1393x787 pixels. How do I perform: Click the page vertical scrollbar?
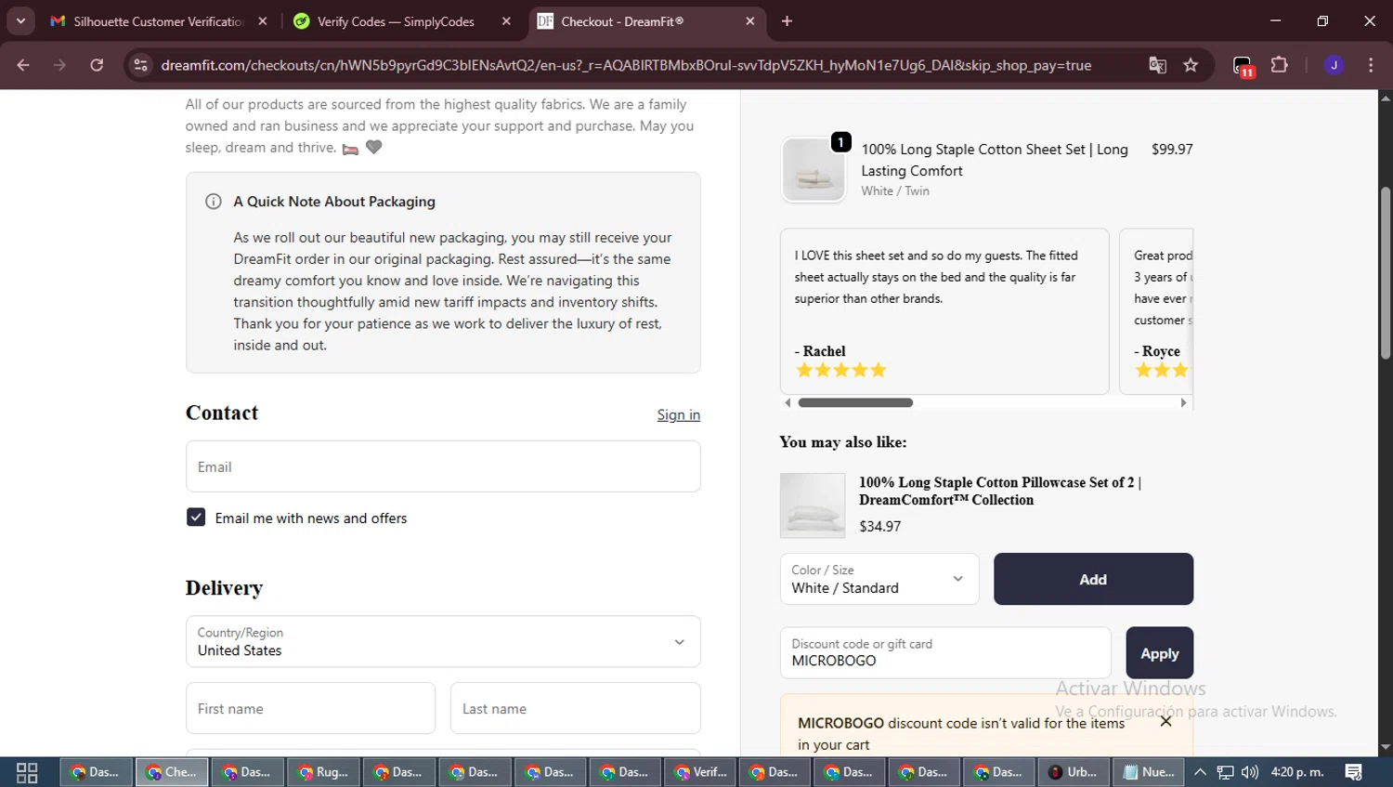click(x=1386, y=273)
